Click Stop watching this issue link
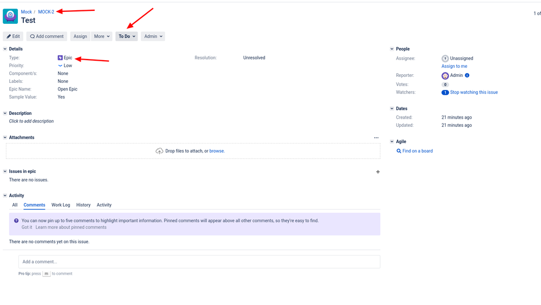The height and width of the screenshot is (305, 541). (x=474, y=93)
